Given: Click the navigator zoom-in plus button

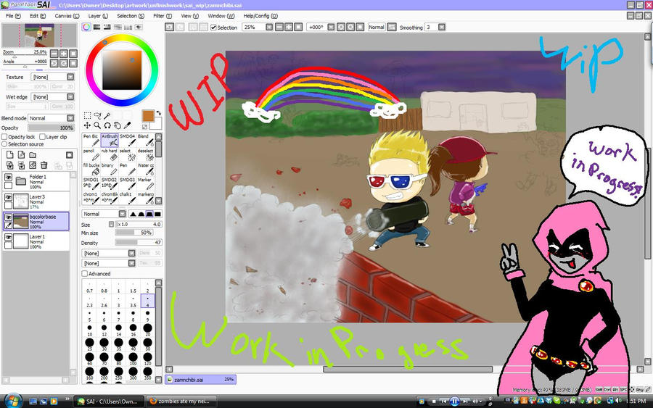Looking at the screenshot, I should coord(63,53).
